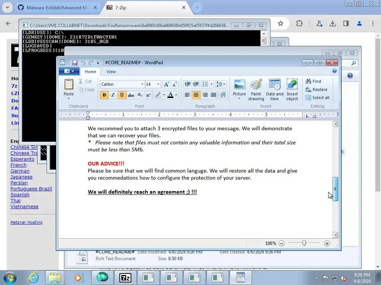
Task: Open the Calibri font family dropdown
Action: pos(142,84)
